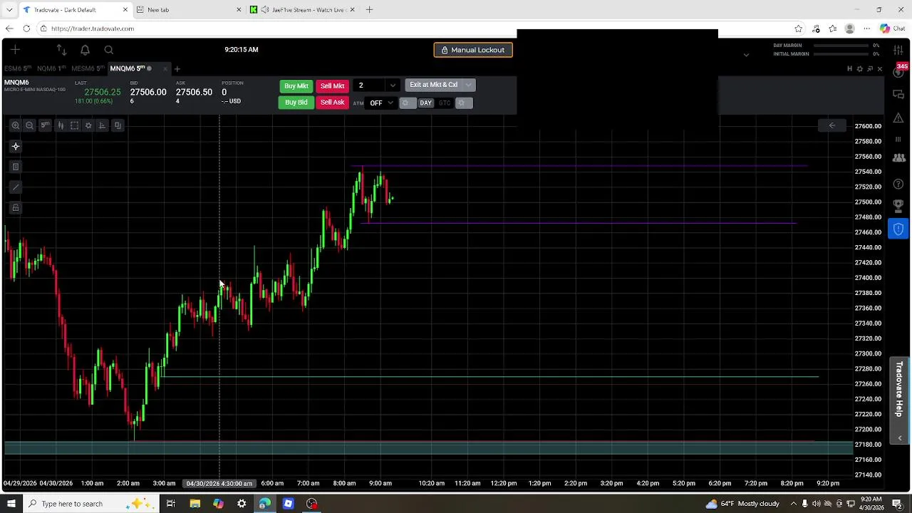Viewport: 912px width, 513px height.
Task: Open the 5m chart interval selector
Action: [45, 125]
